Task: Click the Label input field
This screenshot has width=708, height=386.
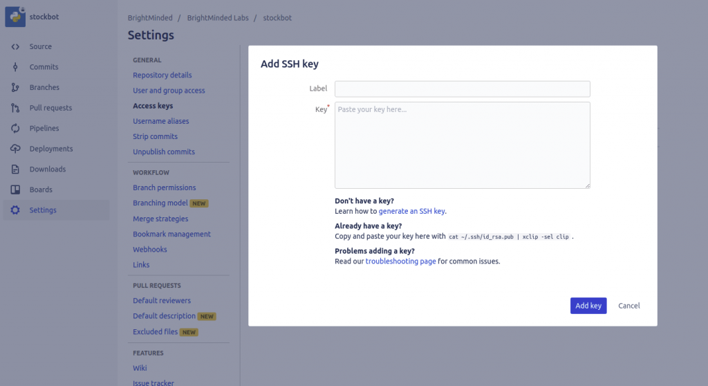Action: [x=462, y=89]
